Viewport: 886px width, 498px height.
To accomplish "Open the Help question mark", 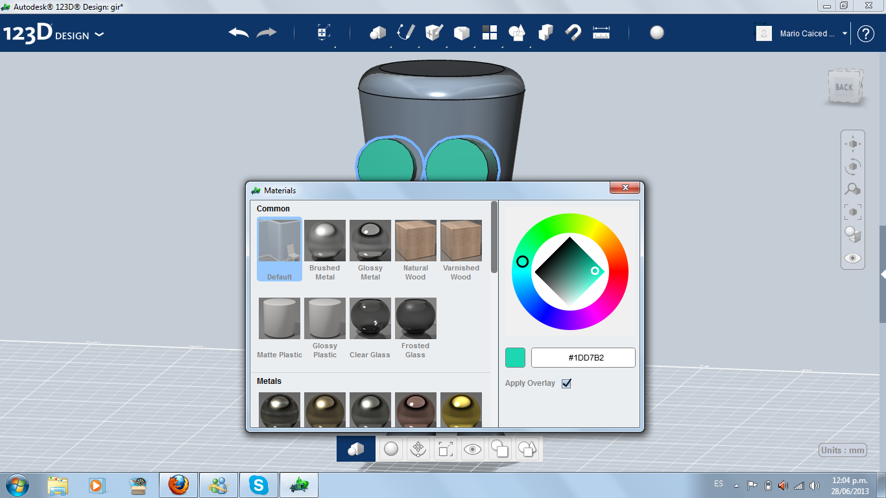I will click(x=866, y=34).
